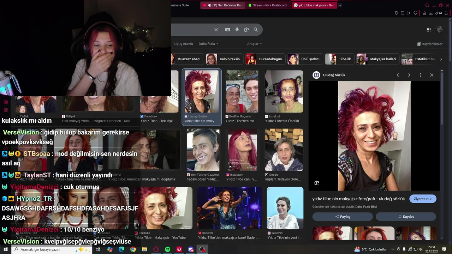
Task: Open Microsoft Edge from the taskbar
Action: (x=121, y=249)
